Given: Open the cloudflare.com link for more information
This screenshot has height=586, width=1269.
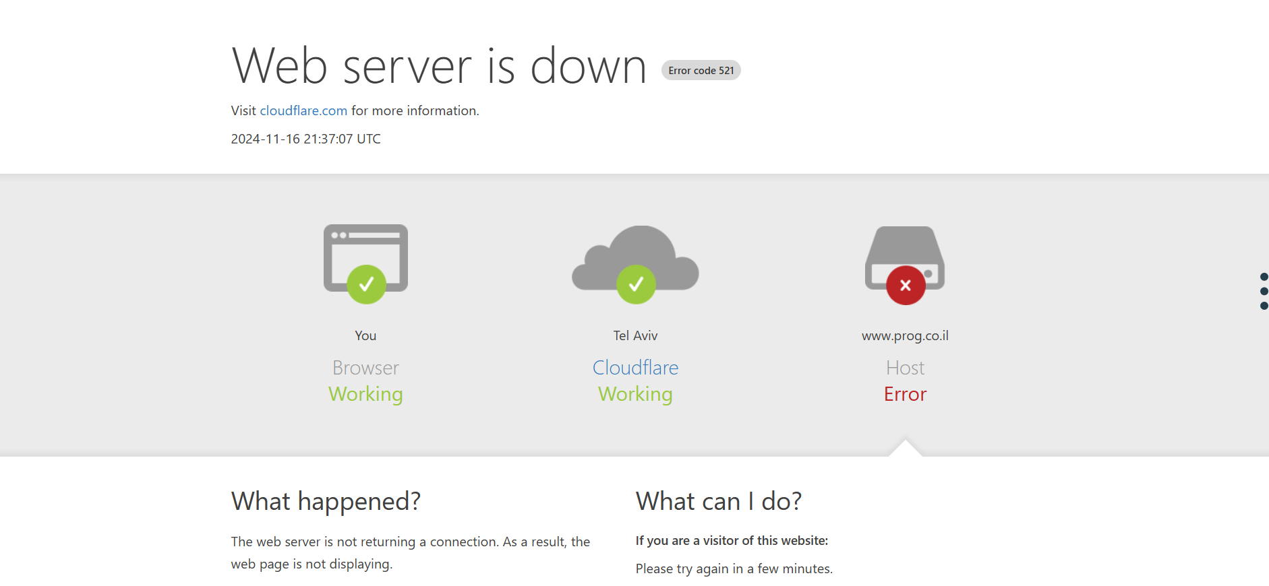Looking at the screenshot, I should (303, 110).
